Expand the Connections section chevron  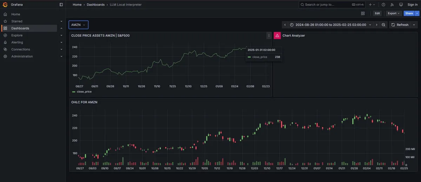tap(61, 49)
